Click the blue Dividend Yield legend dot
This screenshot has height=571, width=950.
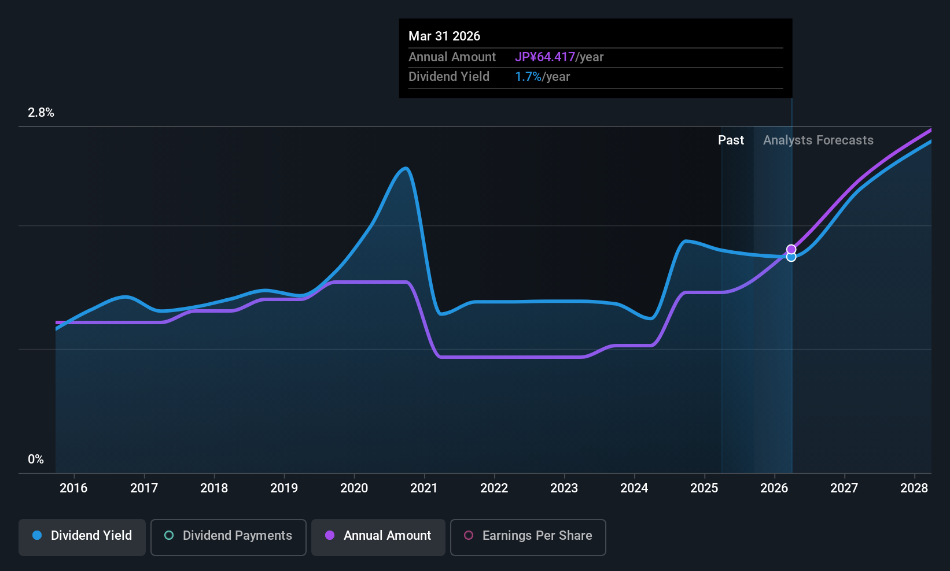tap(37, 535)
